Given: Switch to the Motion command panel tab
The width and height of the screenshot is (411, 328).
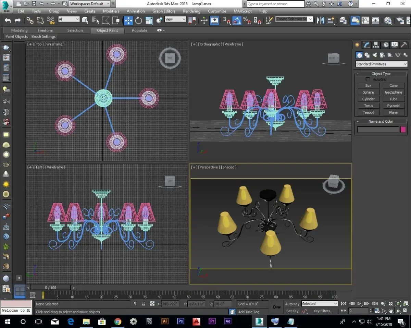Looking at the screenshot, I should click(385, 45).
